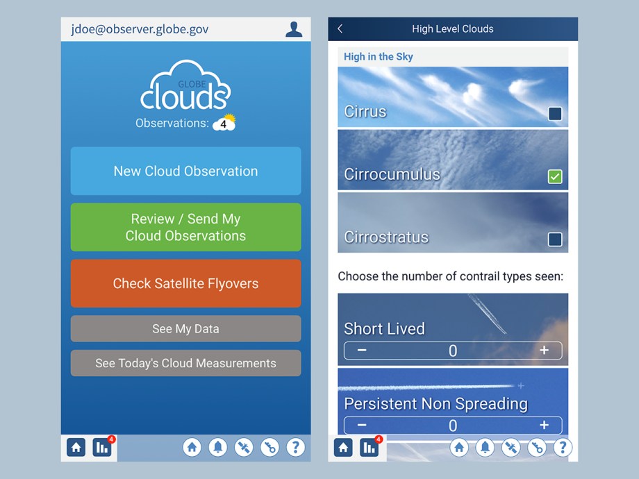
Task: Tap the circular home icon on the right
Action: 459,448
